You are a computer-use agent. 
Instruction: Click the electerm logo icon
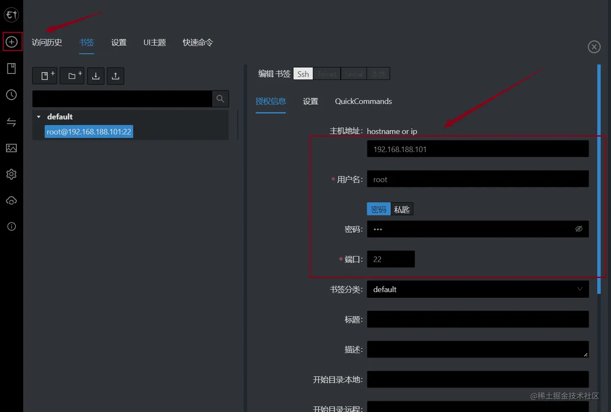coord(11,15)
